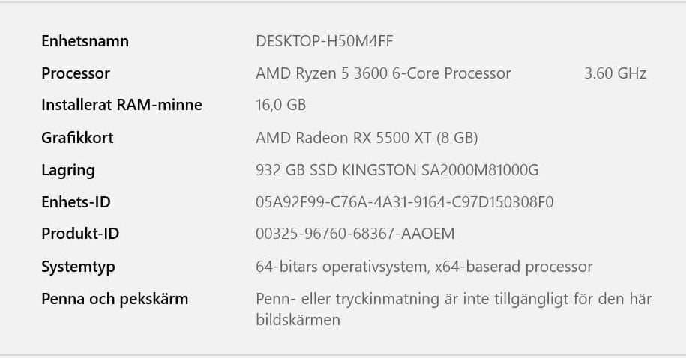
Task: Click the Installerat RAM-minne label
Action: click(x=121, y=105)
